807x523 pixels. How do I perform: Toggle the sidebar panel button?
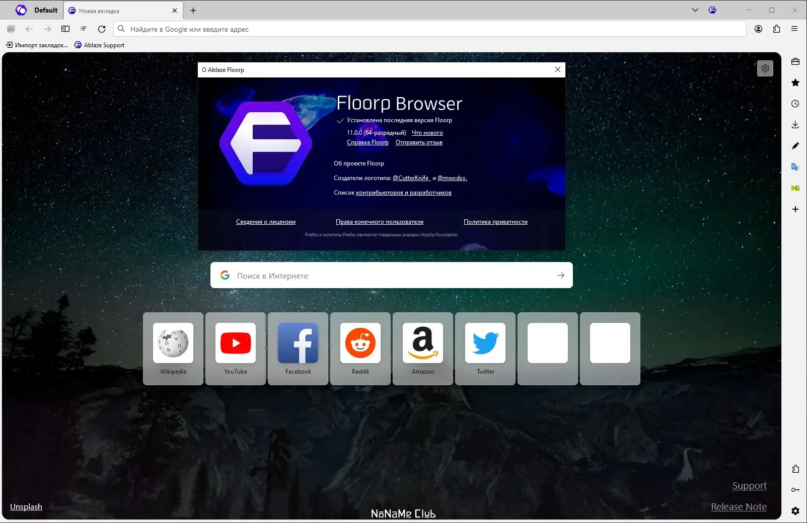[x=65, y=29]
